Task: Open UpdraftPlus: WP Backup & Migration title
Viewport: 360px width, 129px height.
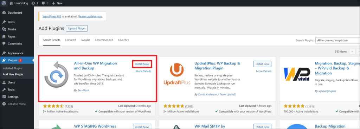Action: tap(217, 66)
